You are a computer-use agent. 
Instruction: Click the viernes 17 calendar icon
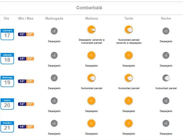(x=7, y=34)
